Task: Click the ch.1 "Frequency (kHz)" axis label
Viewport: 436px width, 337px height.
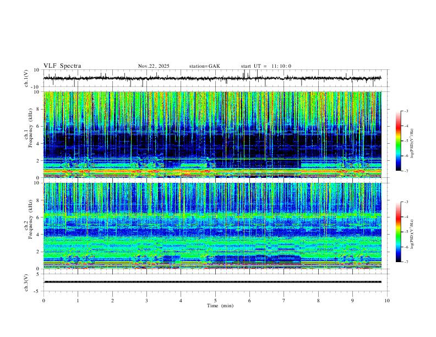Action: tap(31, 127)
